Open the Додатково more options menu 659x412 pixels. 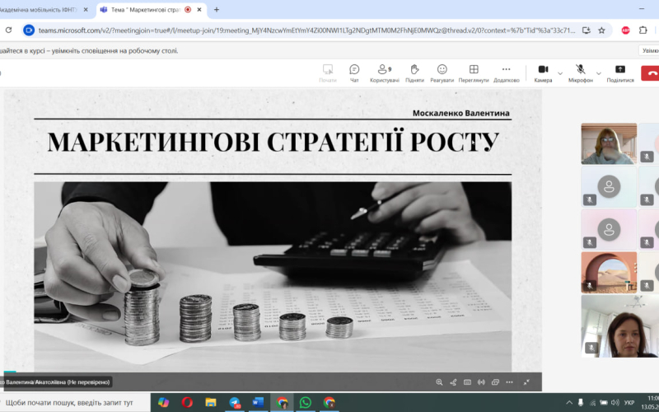tap(506, 73)
